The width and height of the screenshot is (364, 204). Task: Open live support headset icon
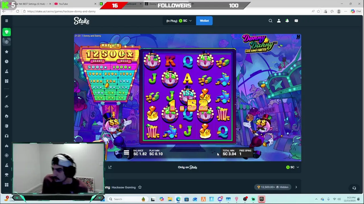click(x=354, y=188)
